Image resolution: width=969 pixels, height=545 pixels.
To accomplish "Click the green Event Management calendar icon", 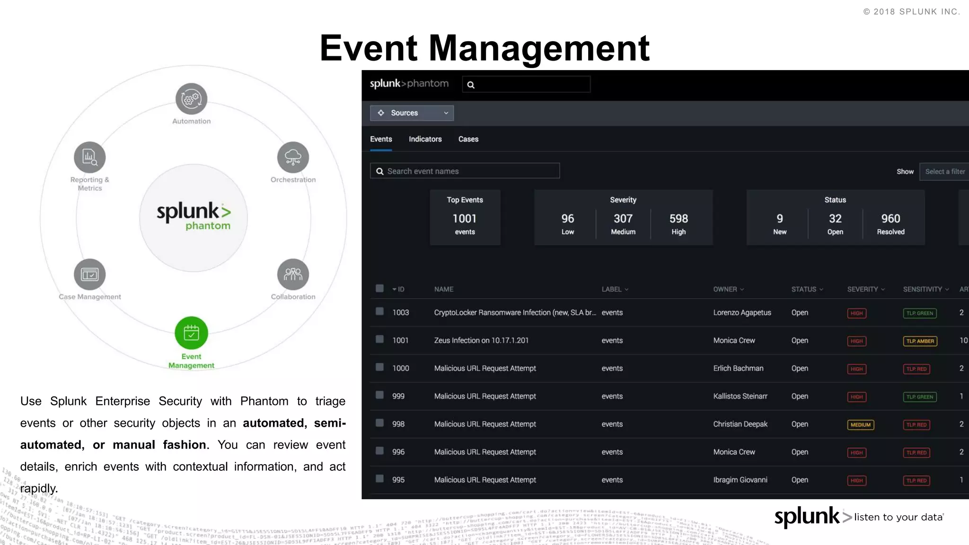I will pyautogui.click(x=191, y=333).
